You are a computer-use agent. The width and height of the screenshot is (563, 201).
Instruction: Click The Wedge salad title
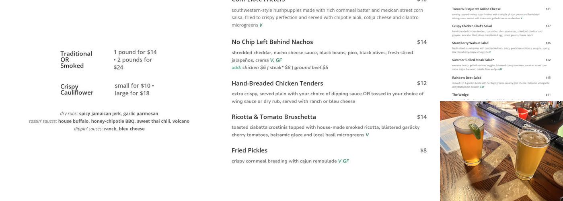460,95
